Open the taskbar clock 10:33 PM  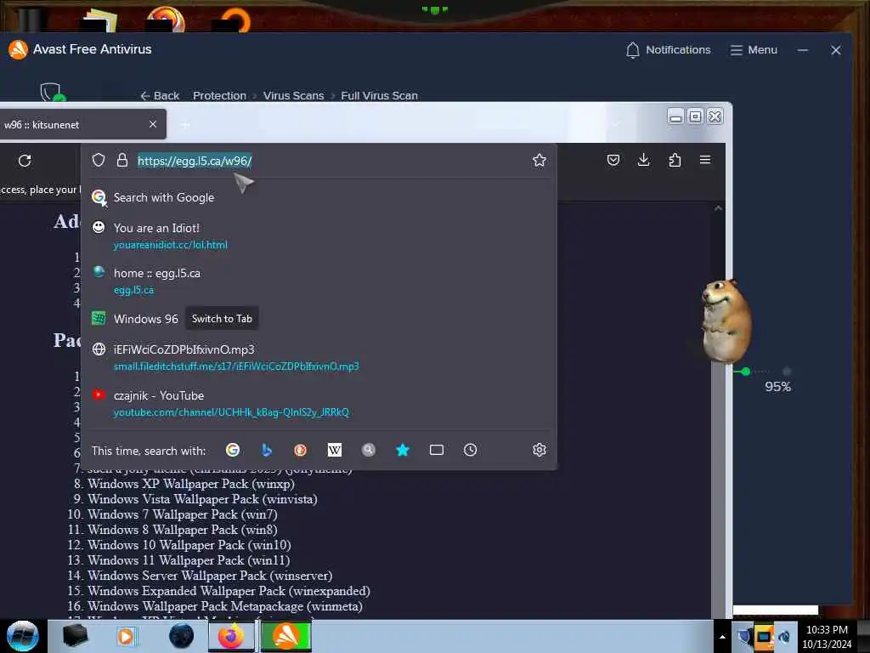pyautogui.click(x=827, y=636)
